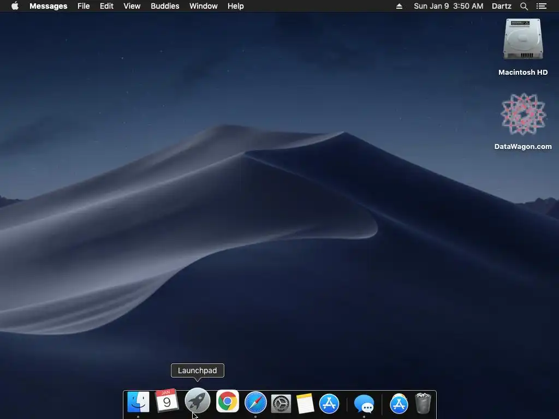
Task: Open Spotlight search magnifier
Action: pos(524,6)
